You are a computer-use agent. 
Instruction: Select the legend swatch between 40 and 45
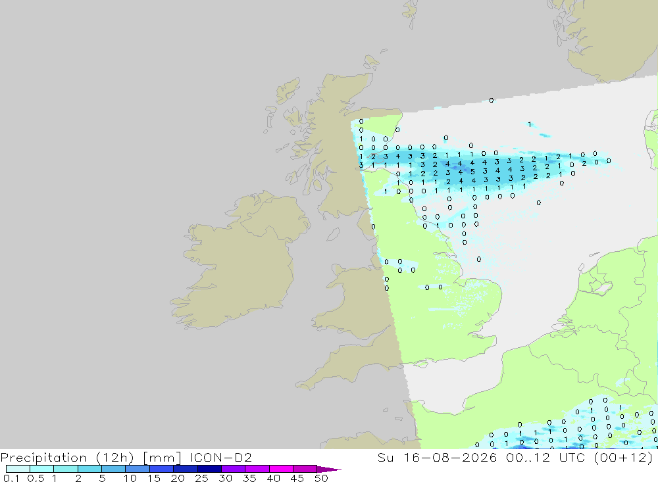click(x=281, y=469)
